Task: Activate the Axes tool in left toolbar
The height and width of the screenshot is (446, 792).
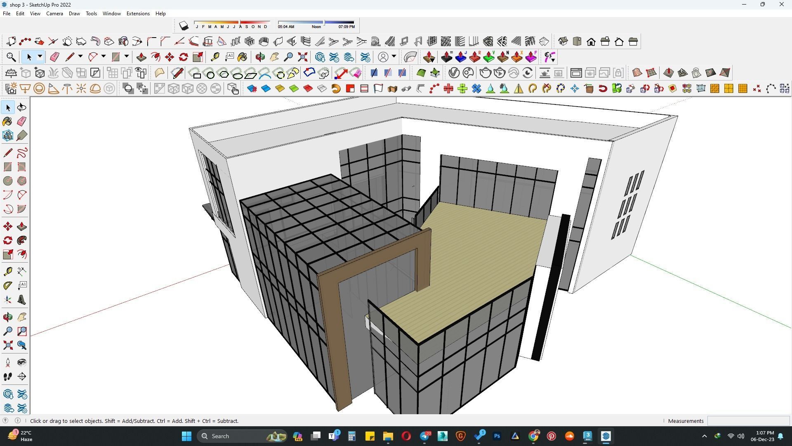Action: point(8,300)
